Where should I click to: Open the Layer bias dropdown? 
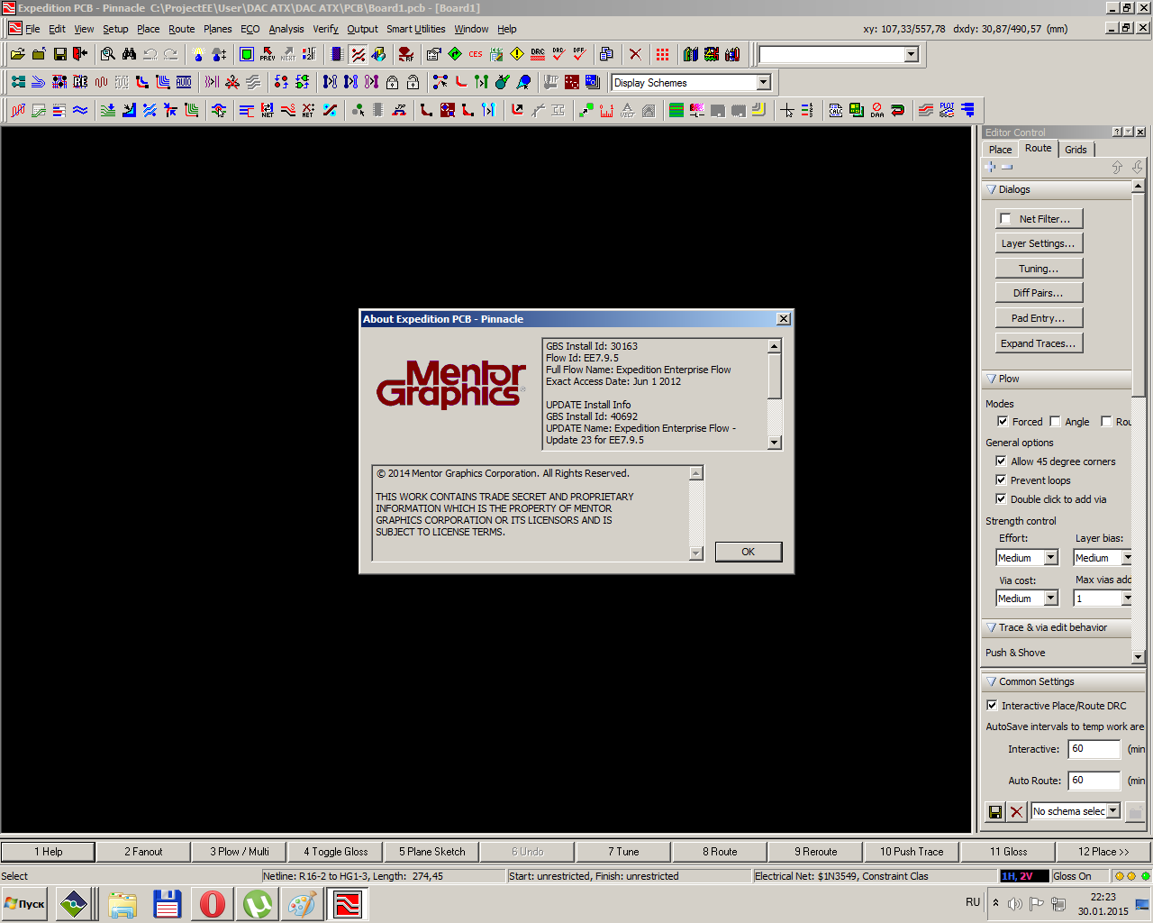point(1126,558)
